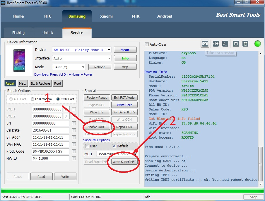Switch to the HTC tab
Screen dimensions: 265x201
(x=48, y=16)
